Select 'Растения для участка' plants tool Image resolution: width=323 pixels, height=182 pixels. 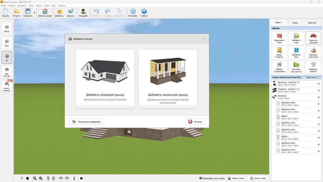(296, 67)
